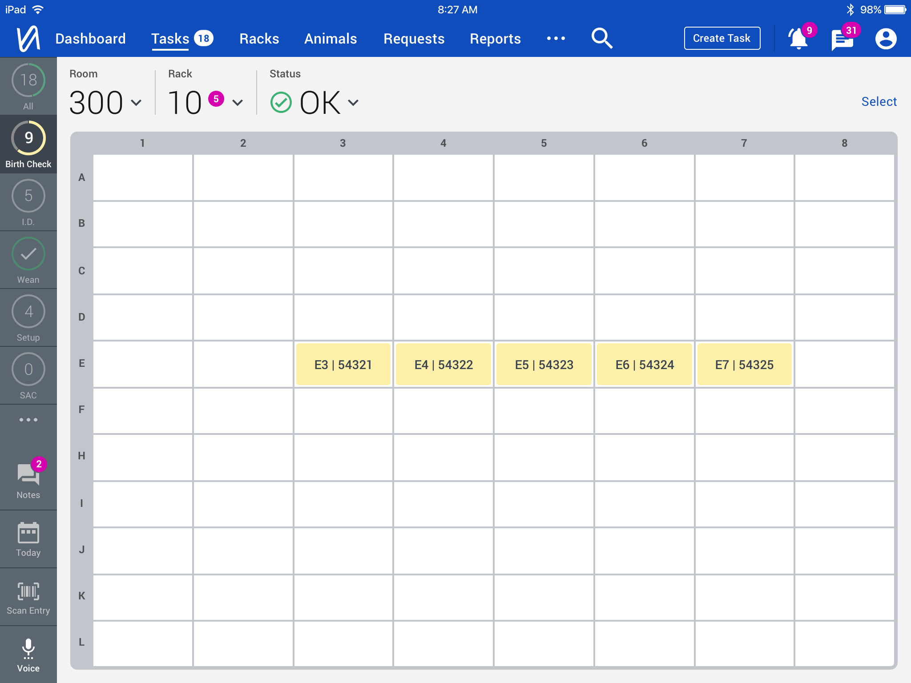Open cage E5 | 54323
The width and height of the screenshot is (911, 683).
pyautogui.click(x=544, y=364)
